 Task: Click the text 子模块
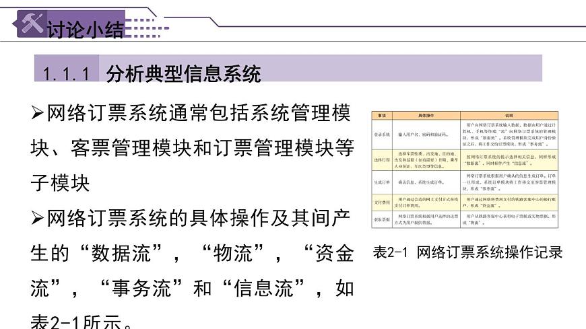[60, 183]
